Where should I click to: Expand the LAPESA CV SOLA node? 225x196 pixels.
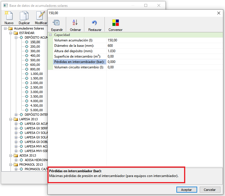[x=16, y=133]
